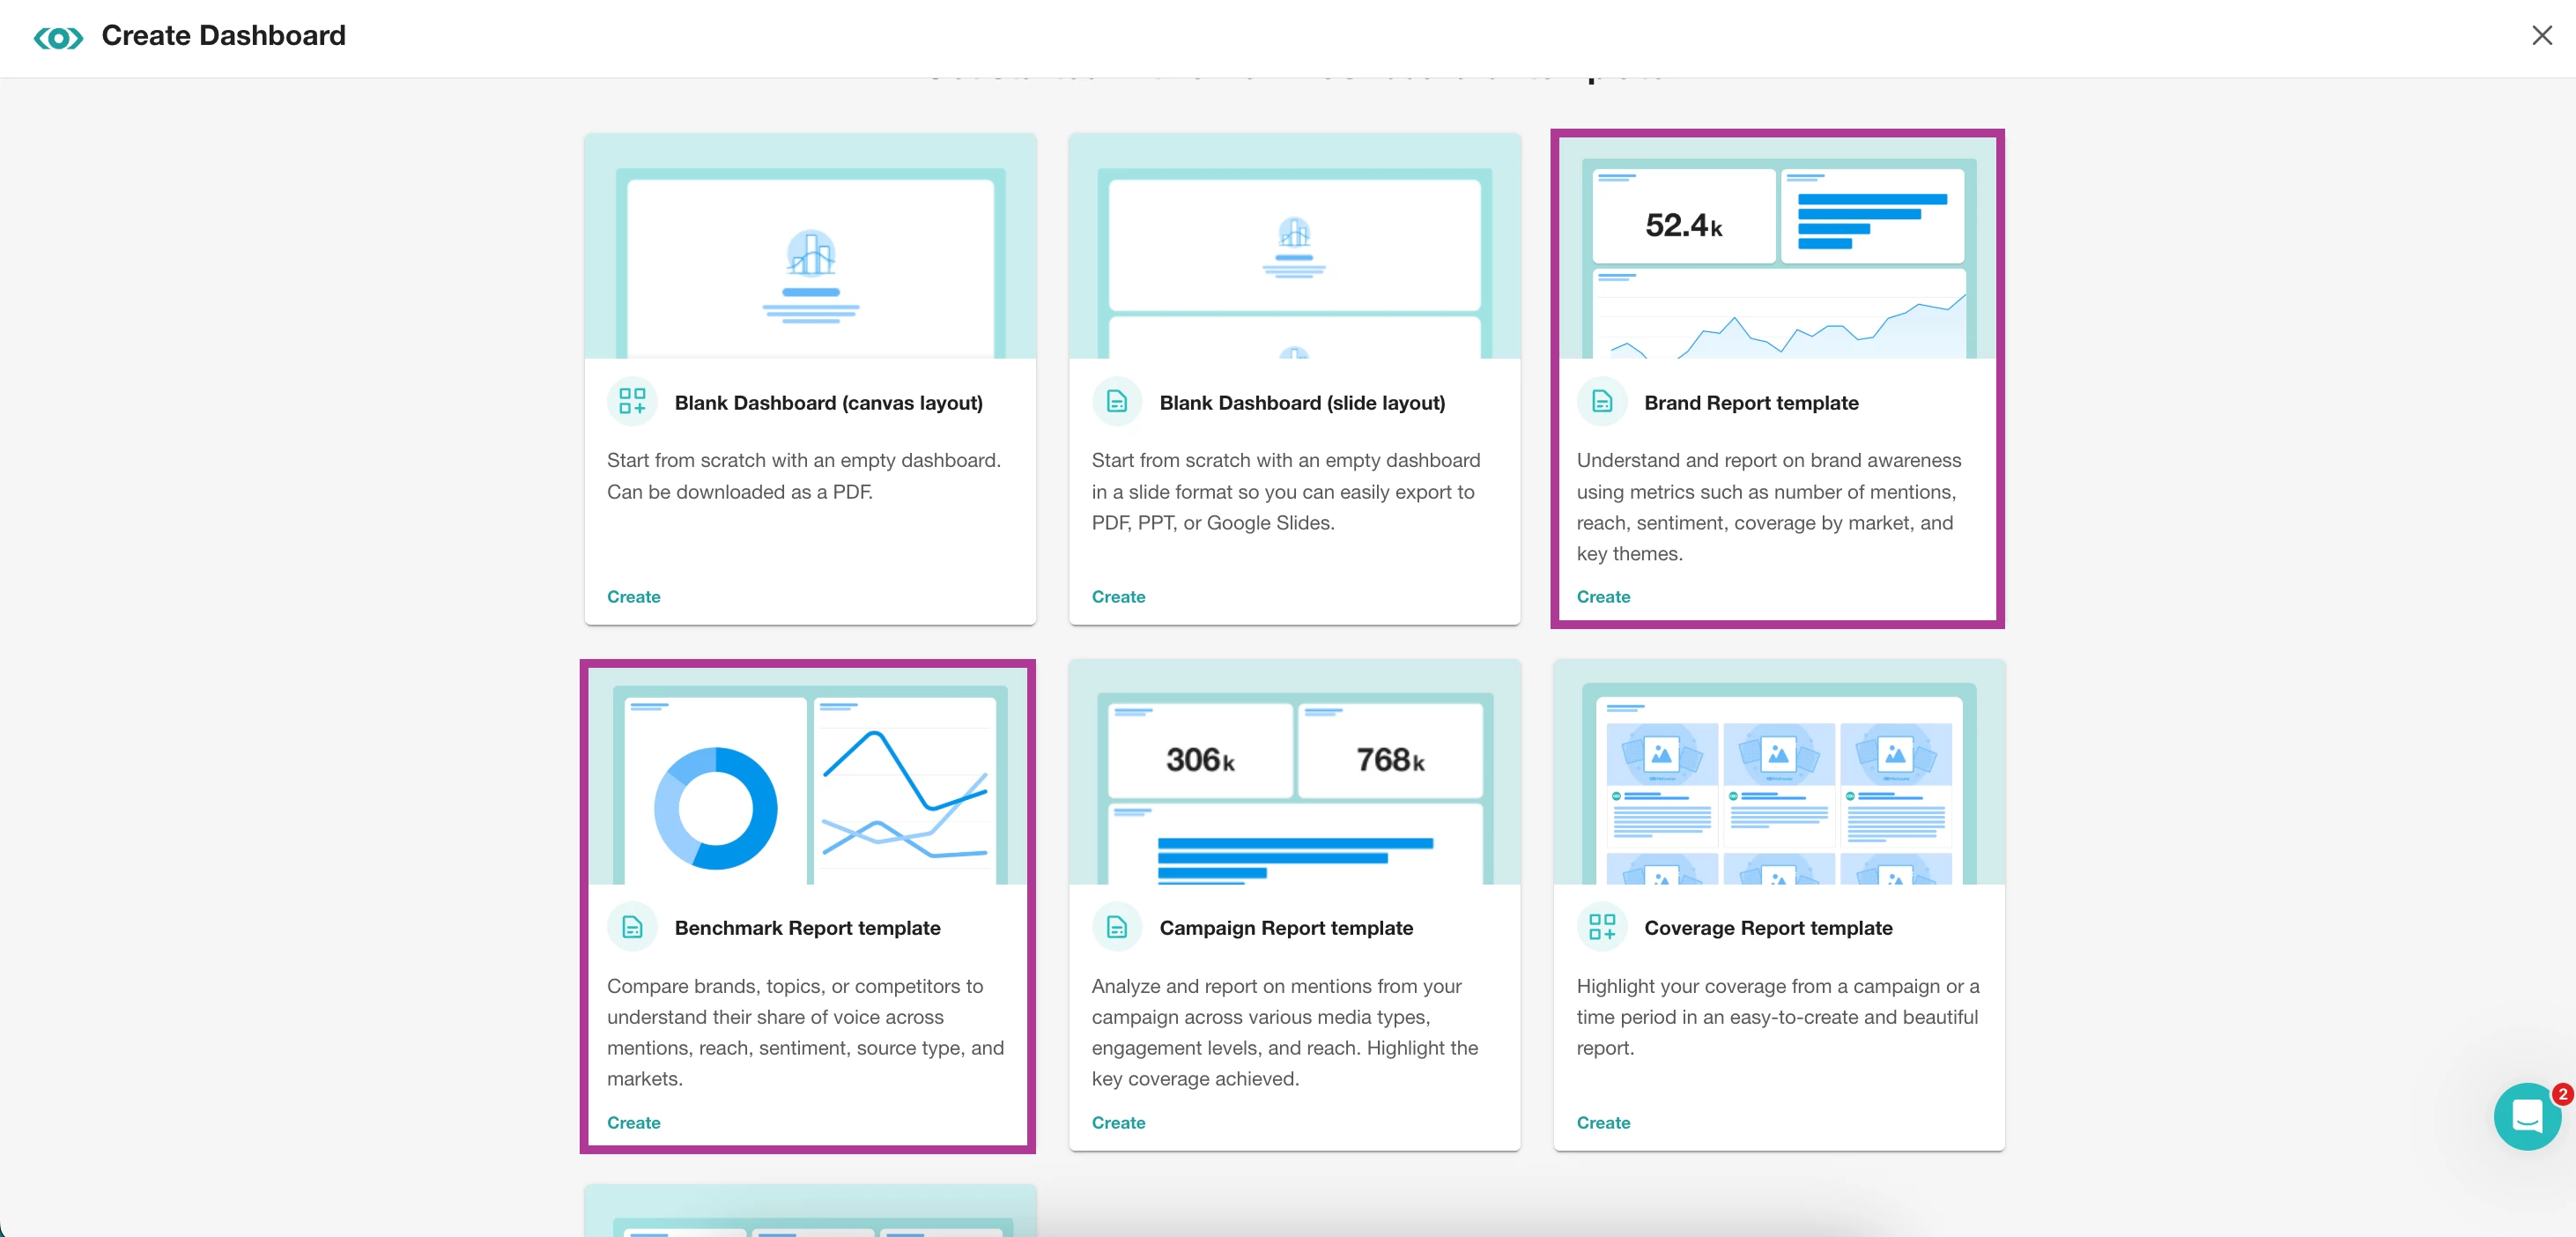Create a Blank Dashboard slide layout

(x=1118, y=596)
